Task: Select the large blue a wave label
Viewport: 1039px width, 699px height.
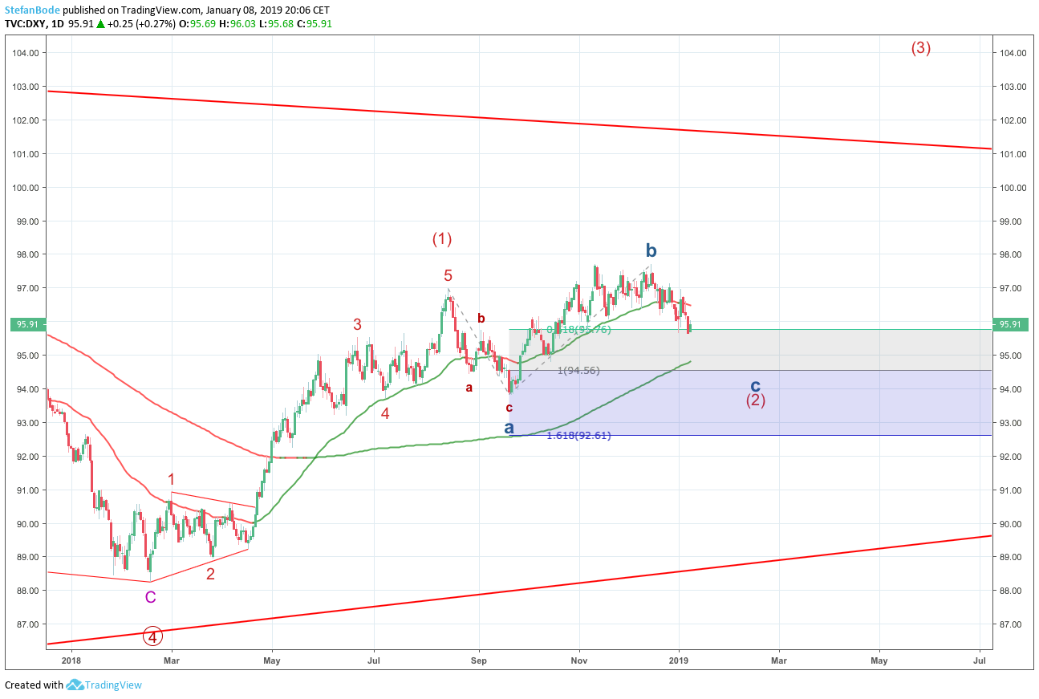Action: click(x=509, y=428)
